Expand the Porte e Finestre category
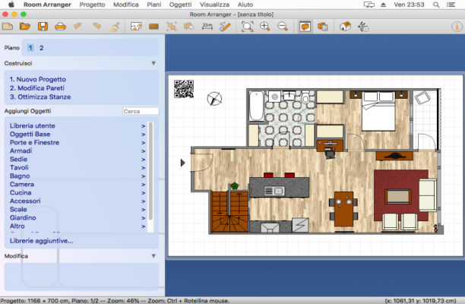465x304 pixels. click(x=77, y=142)
